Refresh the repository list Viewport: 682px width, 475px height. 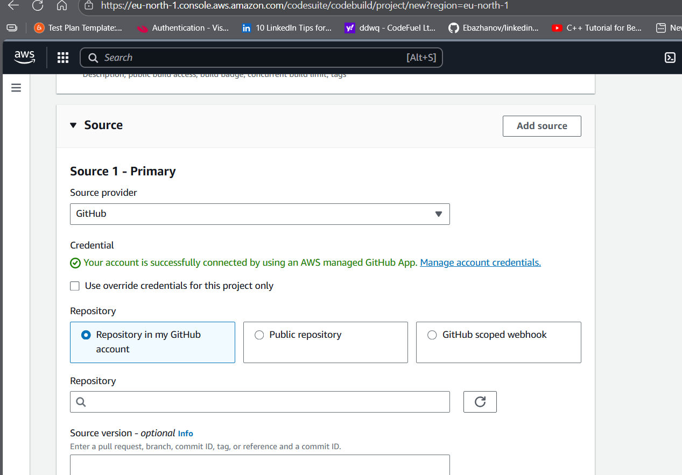click(480, 401)
